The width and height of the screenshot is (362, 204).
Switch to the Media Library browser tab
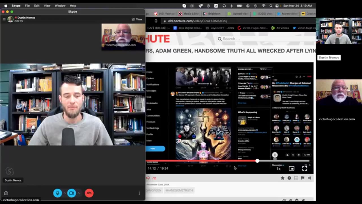coord(188,14)
